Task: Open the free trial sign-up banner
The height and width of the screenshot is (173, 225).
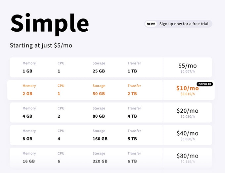Action: pyautogui.click(x=178, y=24)
